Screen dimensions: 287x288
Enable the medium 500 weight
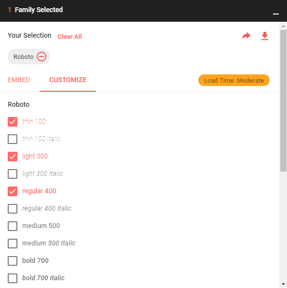(x=13, y=226)
